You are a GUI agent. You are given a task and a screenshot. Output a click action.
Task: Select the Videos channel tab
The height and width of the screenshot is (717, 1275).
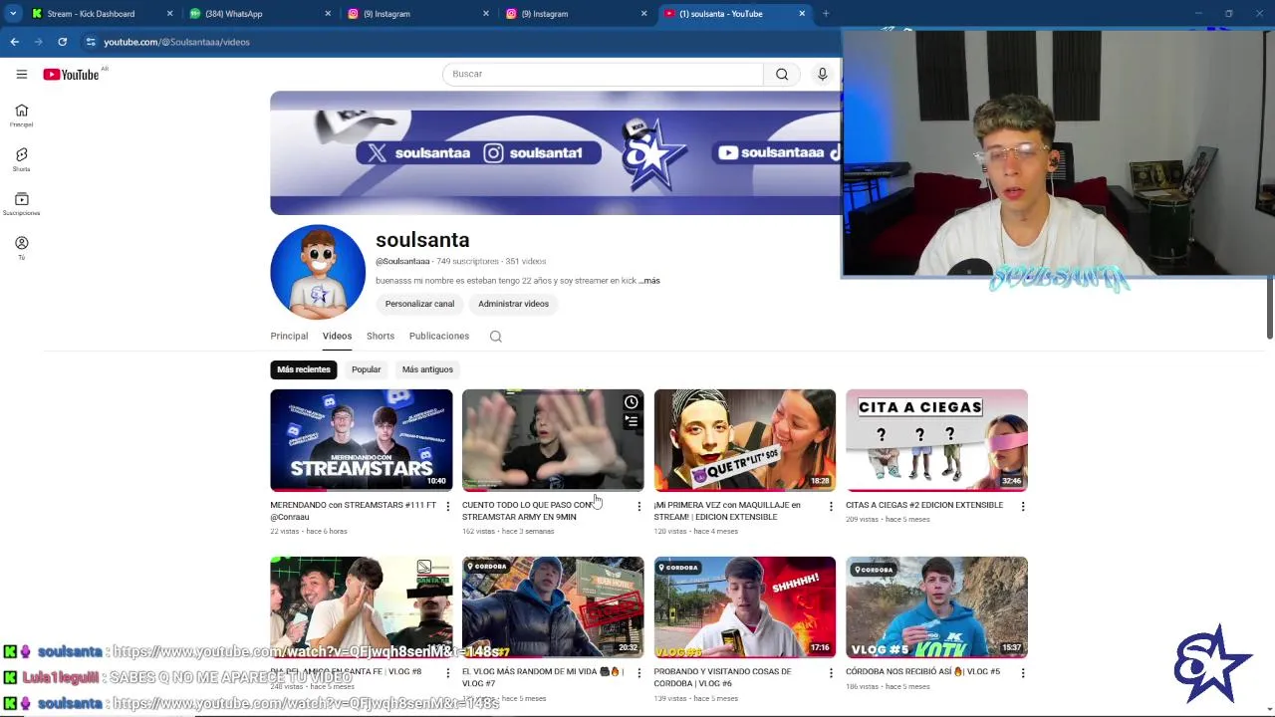click(x=337, y=337)
